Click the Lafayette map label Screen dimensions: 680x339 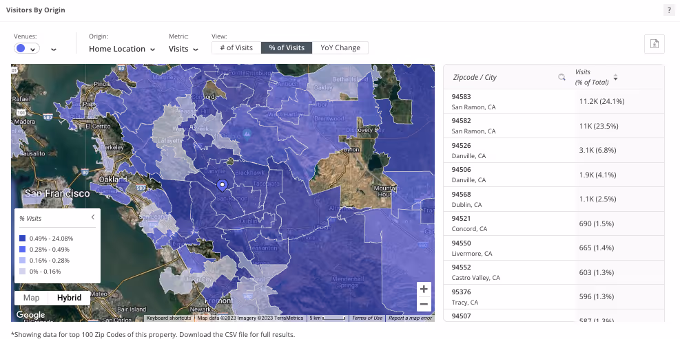pos(169,141)
